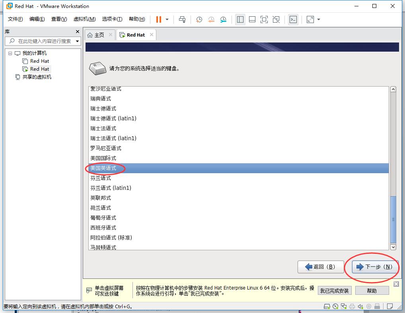Click the VMware Workstation title bar logo

tap(9, 6)
